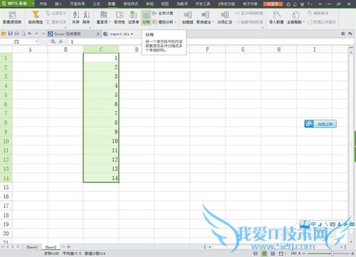Close the Docer-在线模板 document tab
The width and height of the screenshot is (356, 257).
[x=98, y=34]
